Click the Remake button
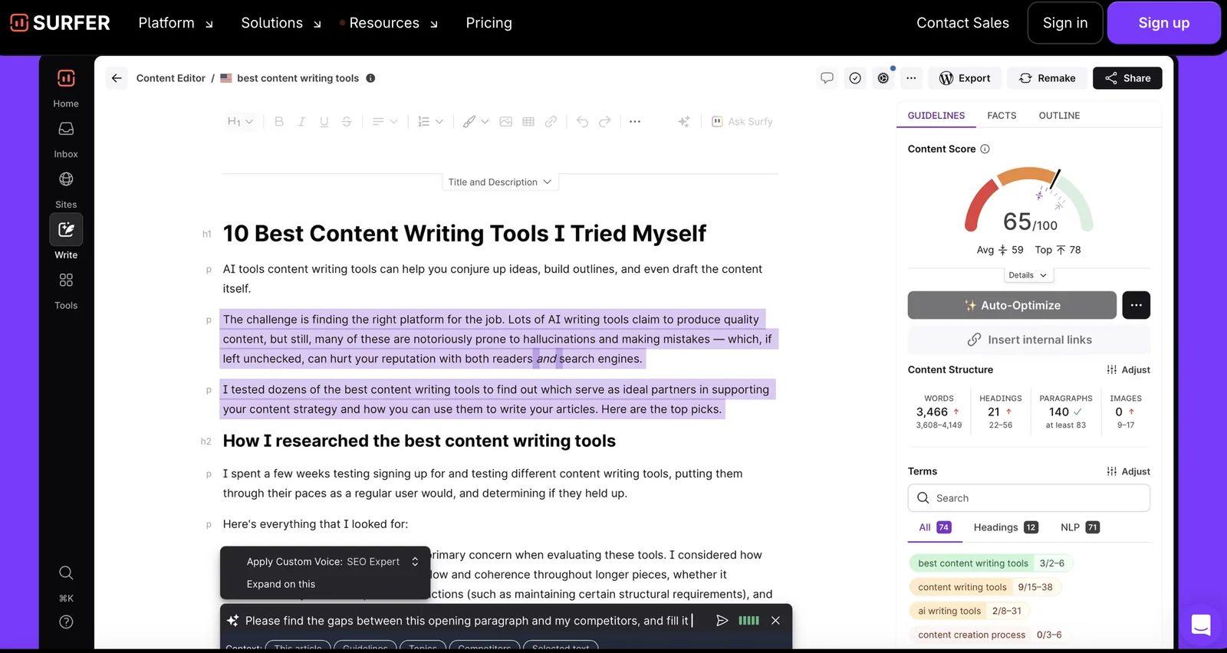The image size is (1227, 653). 1047,78
